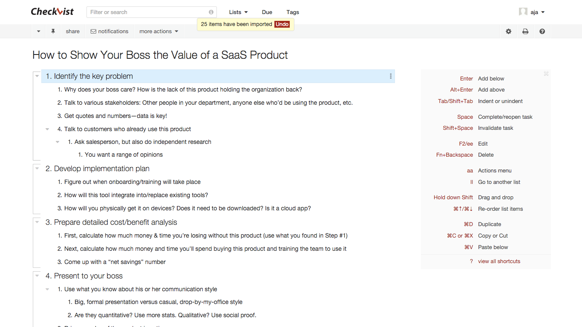
Task: Click Undo in the import notification
Action: 282,24
